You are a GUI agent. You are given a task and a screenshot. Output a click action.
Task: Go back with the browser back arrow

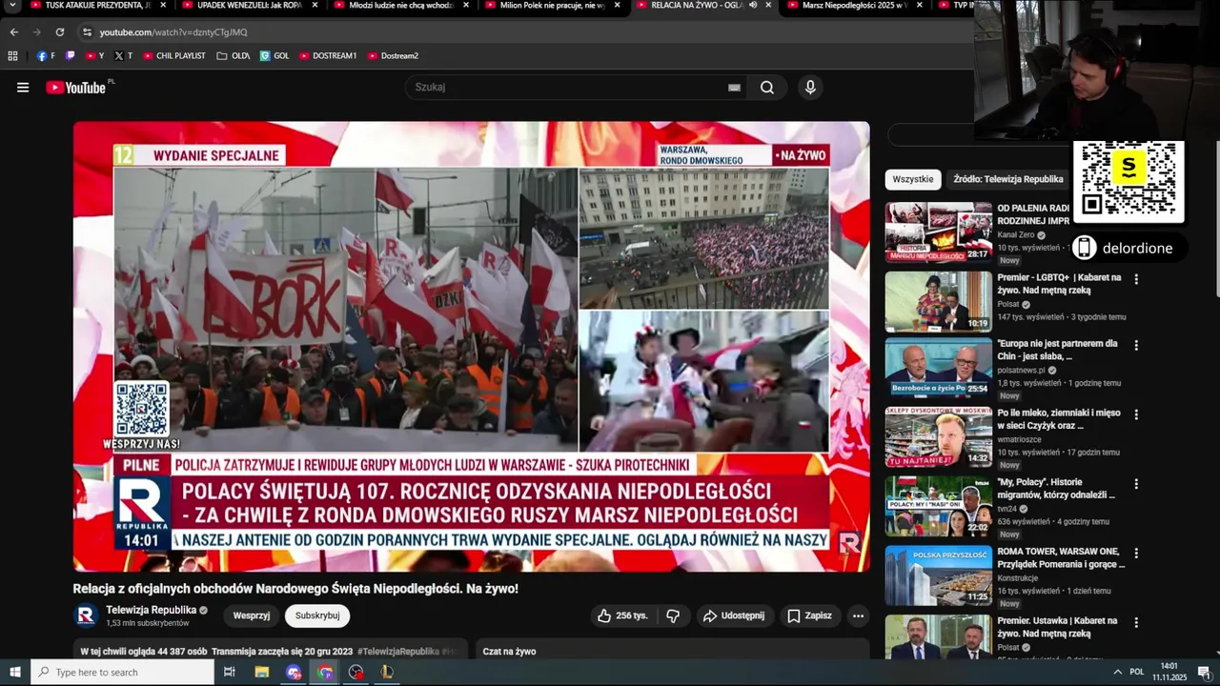click(x=13, y=32)
